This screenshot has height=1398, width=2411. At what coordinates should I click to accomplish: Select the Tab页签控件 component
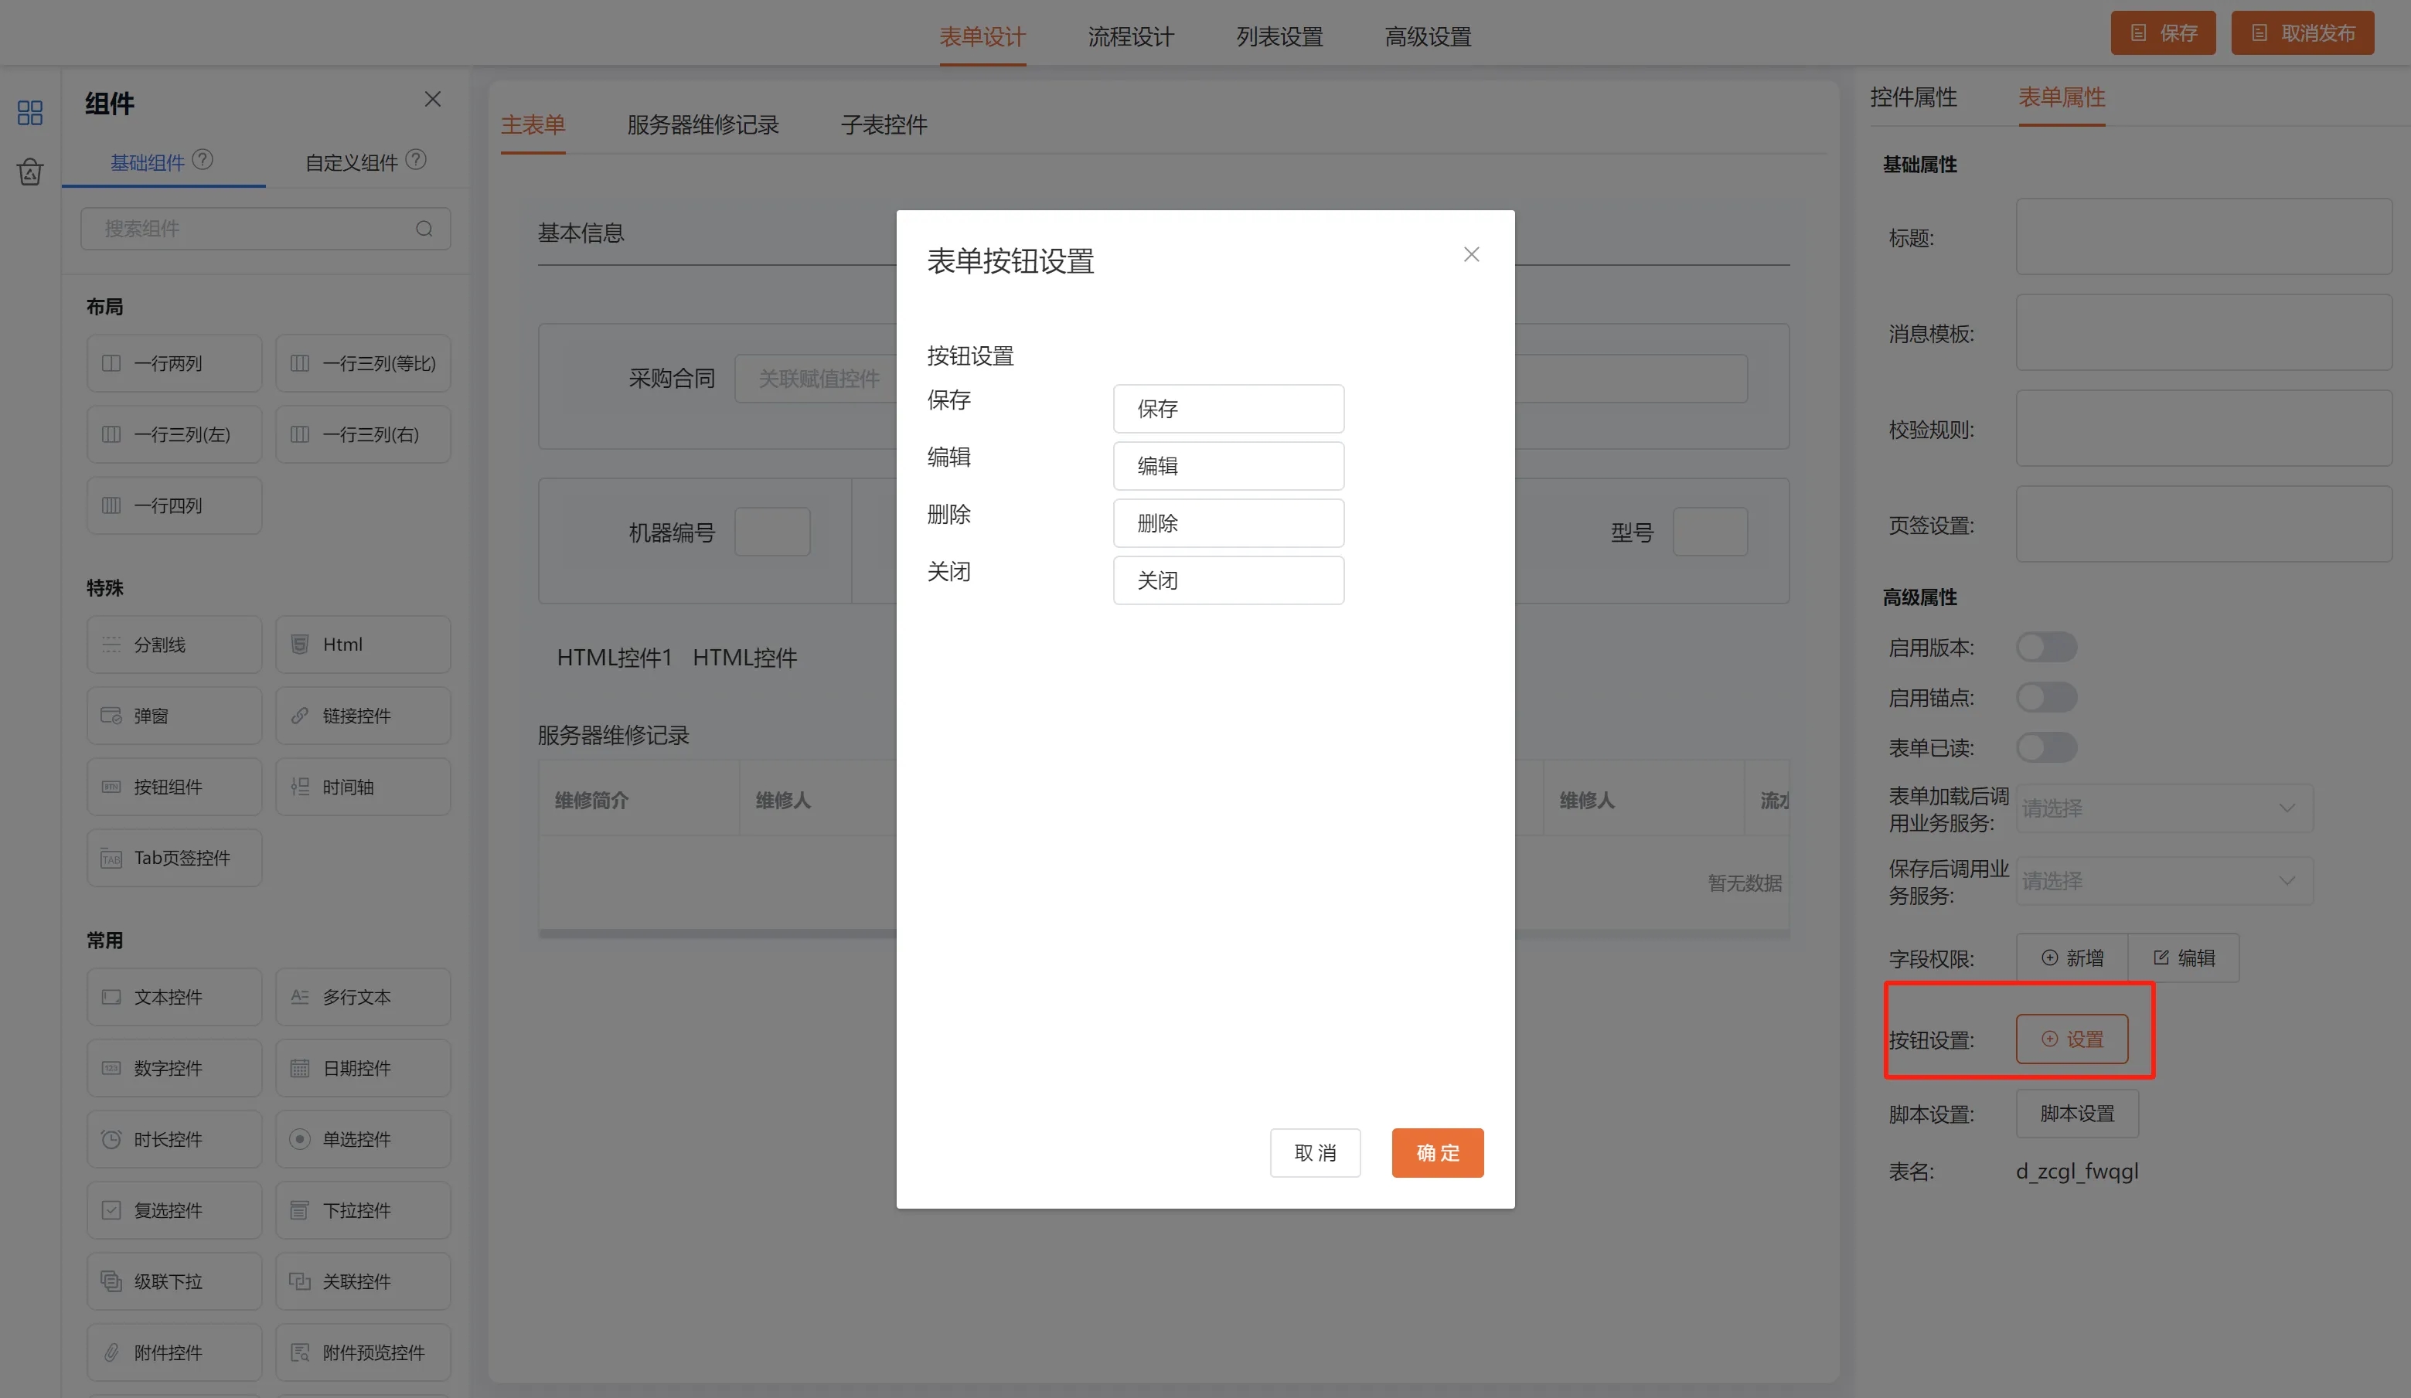coord(174,858)
